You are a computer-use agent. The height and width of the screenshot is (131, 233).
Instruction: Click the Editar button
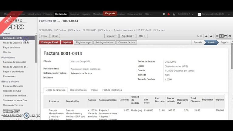pos(44,36)
